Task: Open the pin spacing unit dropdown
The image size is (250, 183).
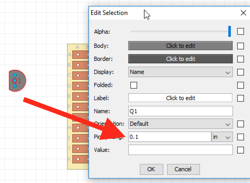Action: 222,137
